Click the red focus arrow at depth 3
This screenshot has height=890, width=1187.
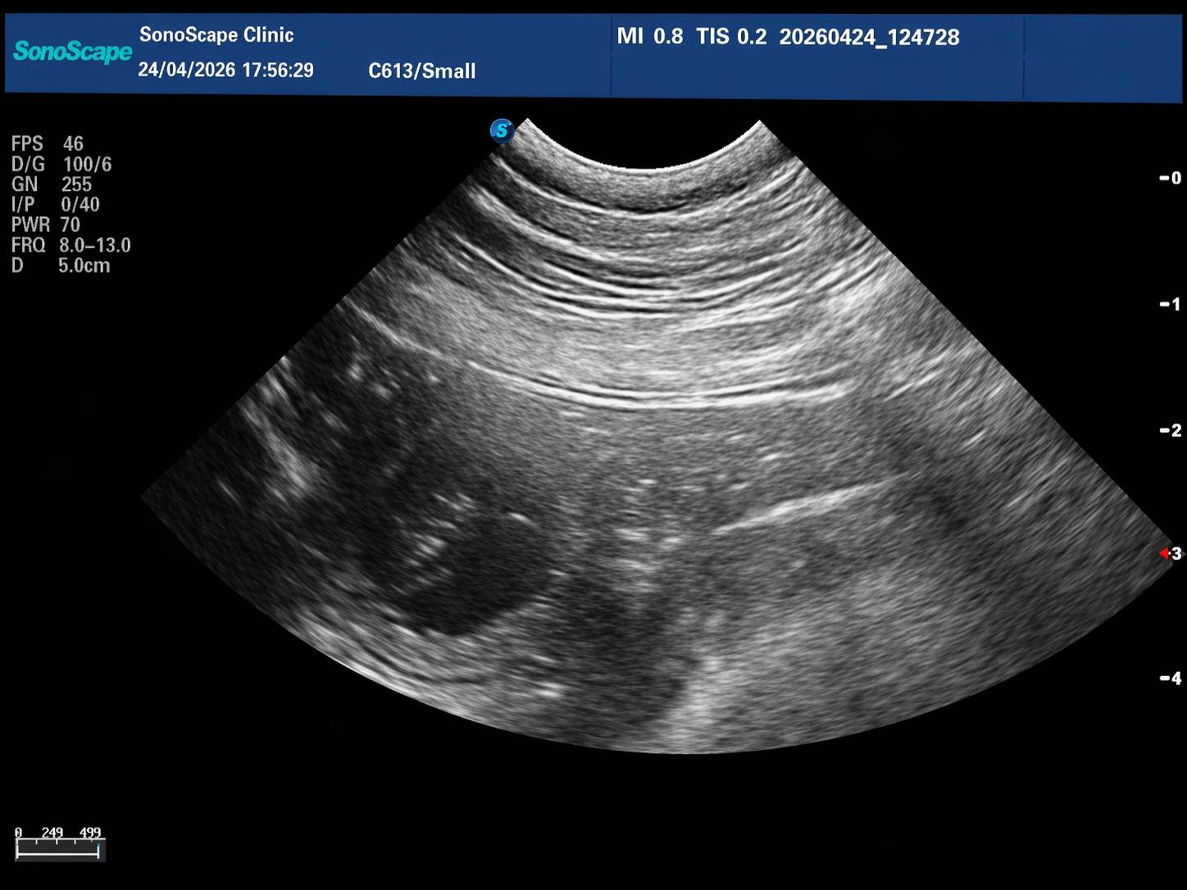click(1164, 554)
